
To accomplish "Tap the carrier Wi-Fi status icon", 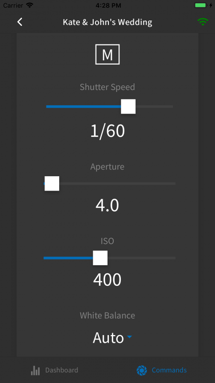I will [x=30, y=5].
